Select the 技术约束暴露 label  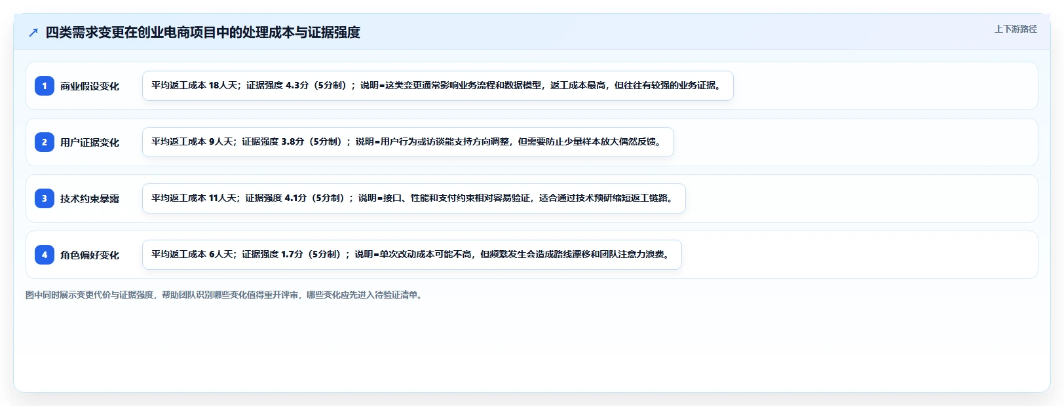(90, 199)
